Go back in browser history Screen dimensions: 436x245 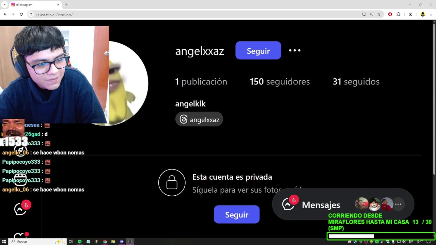(5, 14)
